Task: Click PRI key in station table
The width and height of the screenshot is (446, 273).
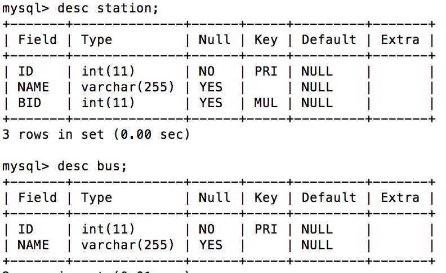Action: 266,72
